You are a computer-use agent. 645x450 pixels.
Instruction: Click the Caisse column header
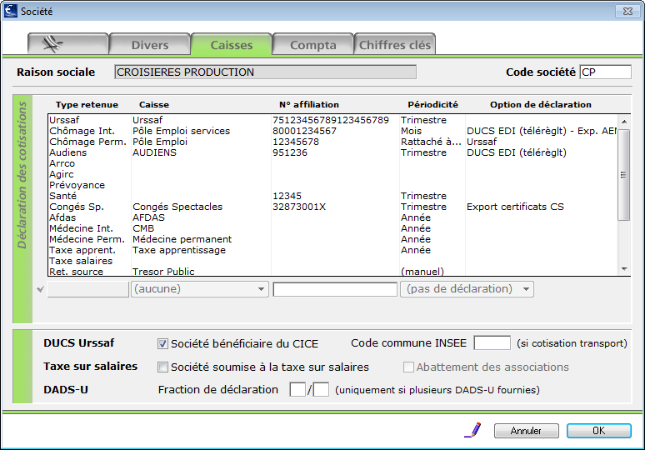point(154,104)
